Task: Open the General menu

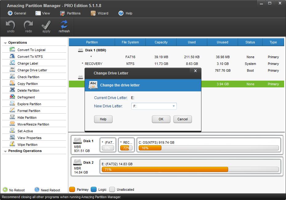Action: [x=17, y=13]
